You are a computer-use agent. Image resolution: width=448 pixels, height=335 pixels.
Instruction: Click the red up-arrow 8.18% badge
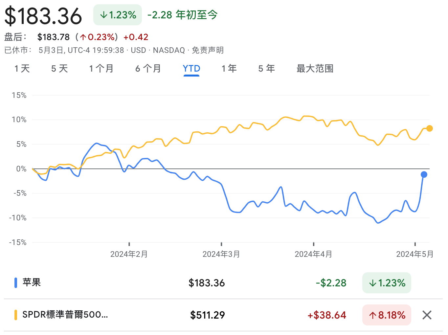(x=387, y=315)
